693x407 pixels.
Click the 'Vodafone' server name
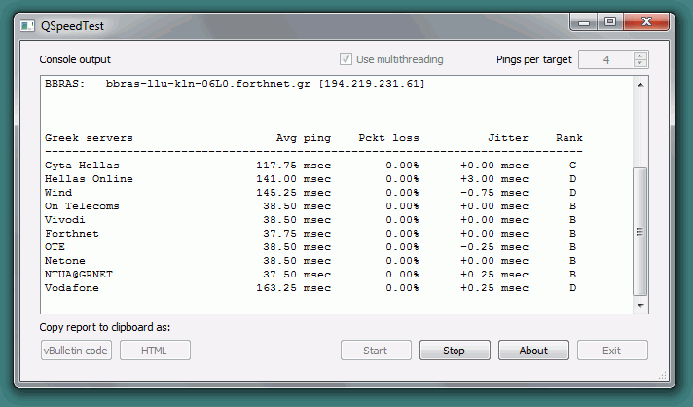(x=72, y=288)
